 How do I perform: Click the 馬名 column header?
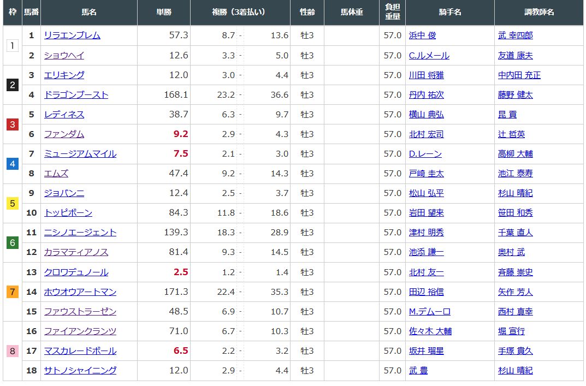(89, 12)
